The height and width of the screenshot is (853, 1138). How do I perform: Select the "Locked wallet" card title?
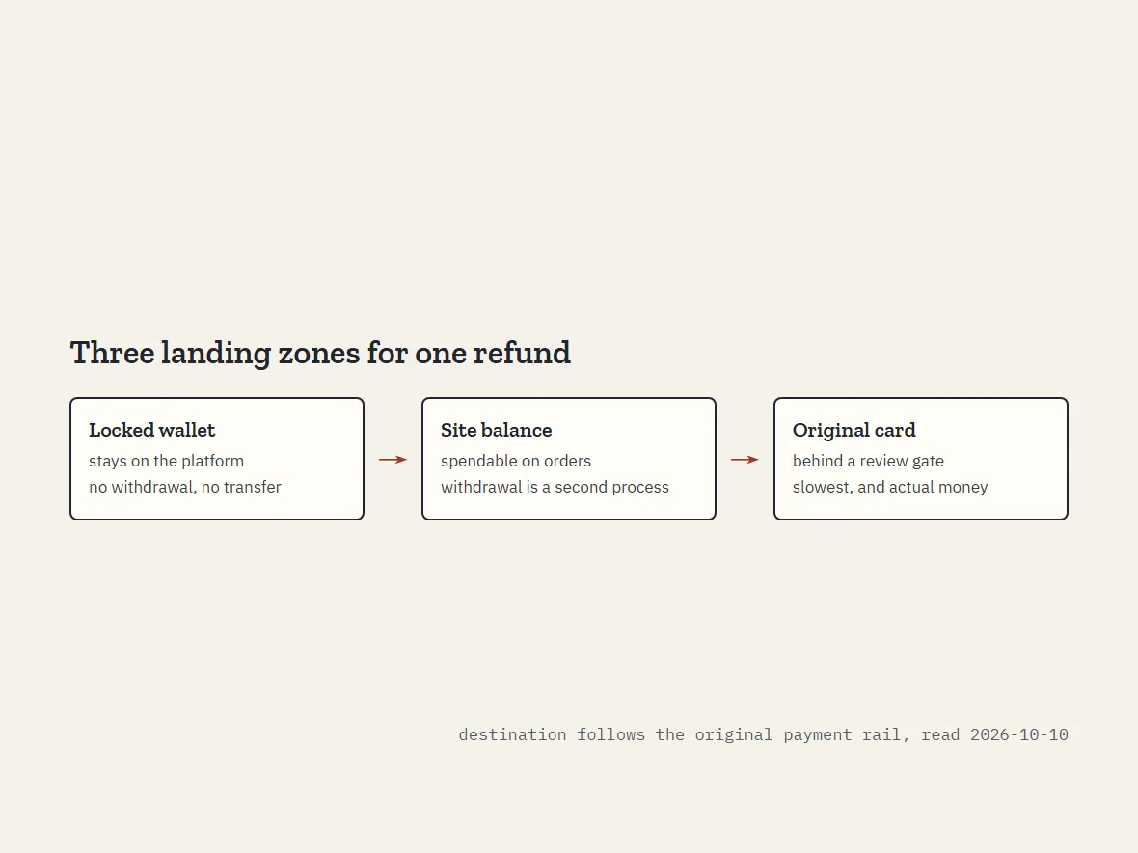click(x=151, y=430)
